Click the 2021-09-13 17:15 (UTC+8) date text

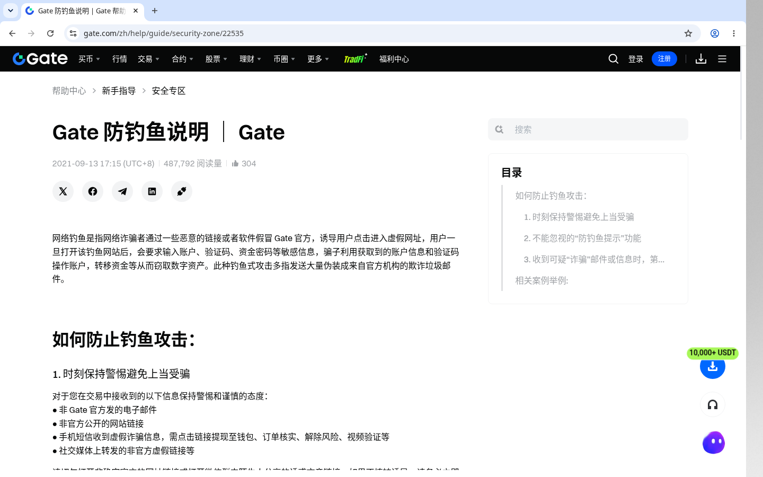(103, 163)
